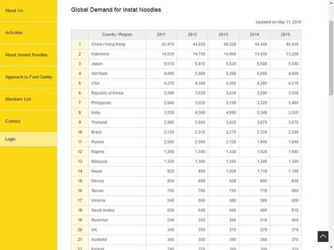Select the Indonesia table row name
Viewport: 334px width, 250px height.
click(x=100, y=54)
